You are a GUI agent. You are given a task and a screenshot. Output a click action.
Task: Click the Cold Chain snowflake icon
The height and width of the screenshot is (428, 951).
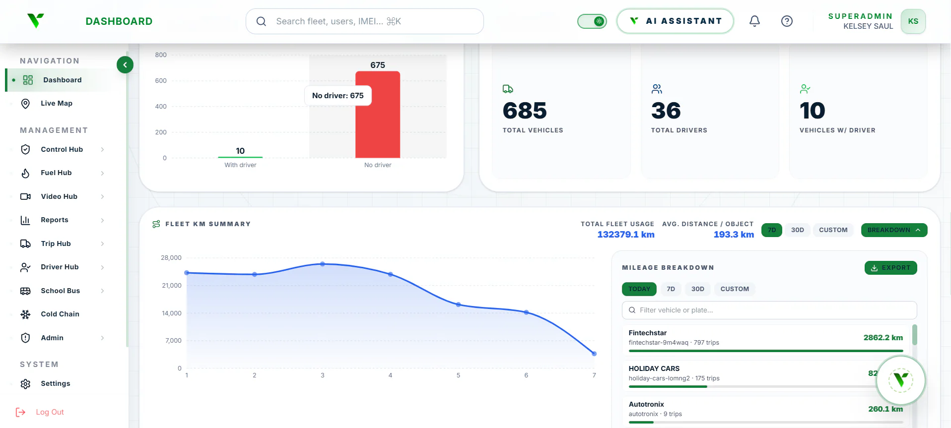tap(26, 314)
